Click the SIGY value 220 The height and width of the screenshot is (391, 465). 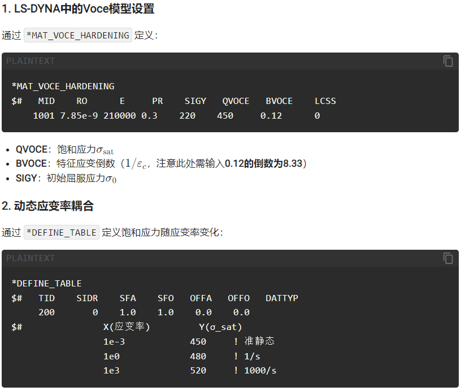pos(188,116)
